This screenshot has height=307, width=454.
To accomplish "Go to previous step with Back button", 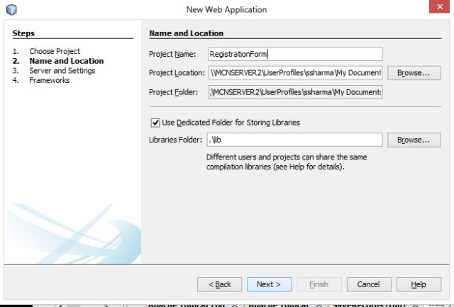I will [219, 284].
